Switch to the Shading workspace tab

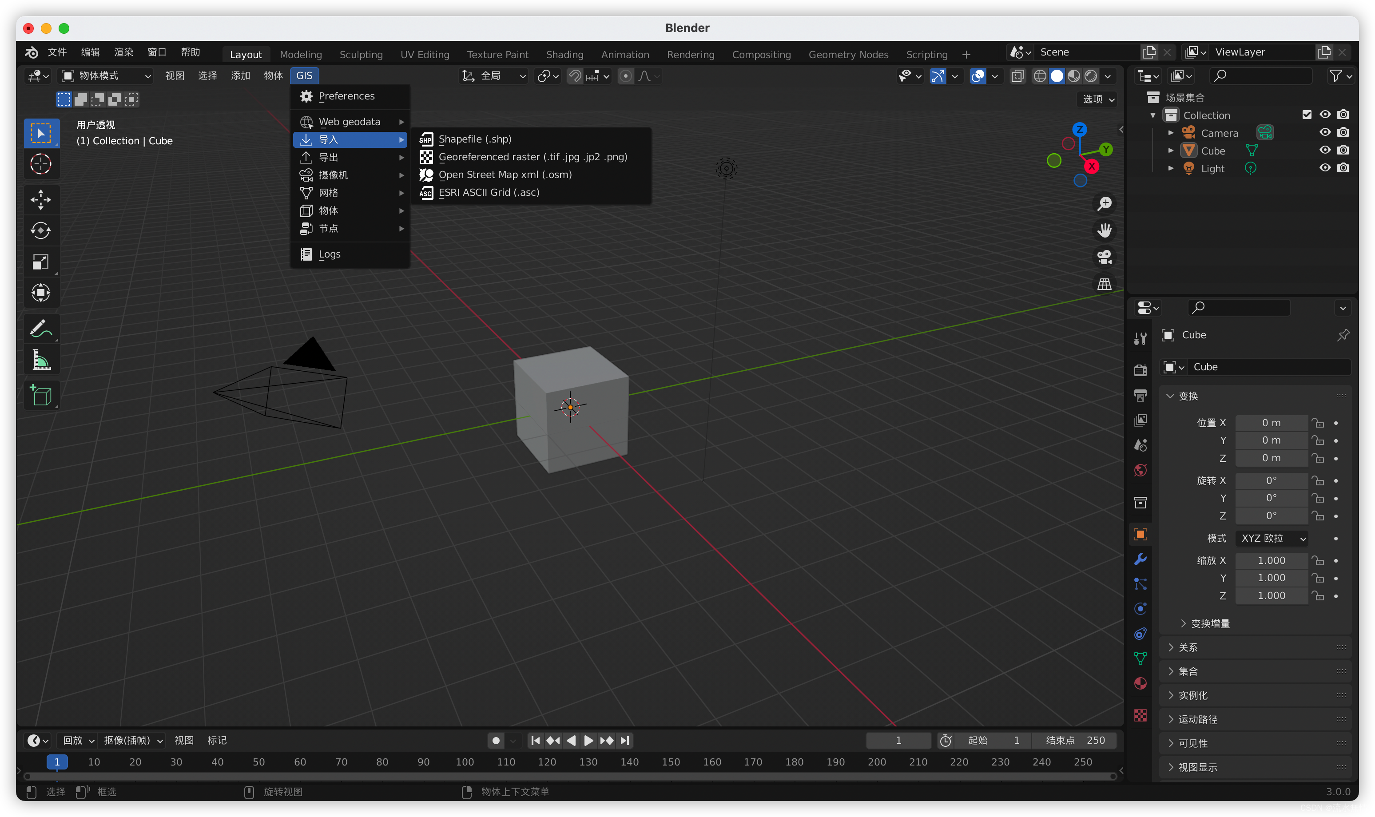tap(564, 55)
